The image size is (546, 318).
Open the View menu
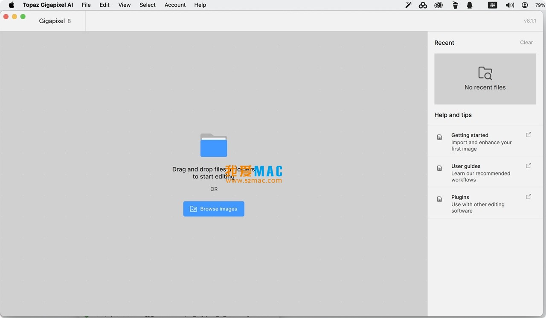click(125, 5)
